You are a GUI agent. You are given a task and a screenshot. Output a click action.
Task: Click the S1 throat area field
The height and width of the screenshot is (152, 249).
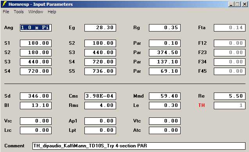tap(36, 43)
